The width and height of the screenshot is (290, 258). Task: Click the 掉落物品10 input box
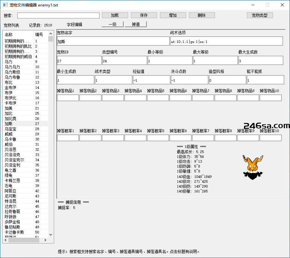pos(271,98)
